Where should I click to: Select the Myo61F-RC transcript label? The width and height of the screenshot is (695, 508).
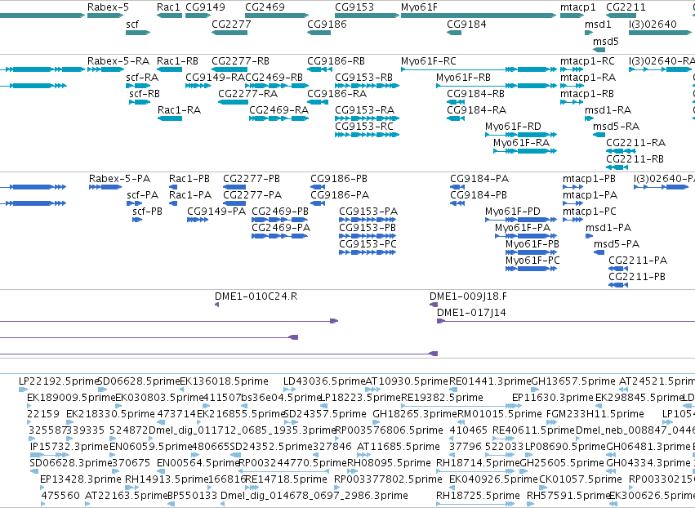[429, 60]
